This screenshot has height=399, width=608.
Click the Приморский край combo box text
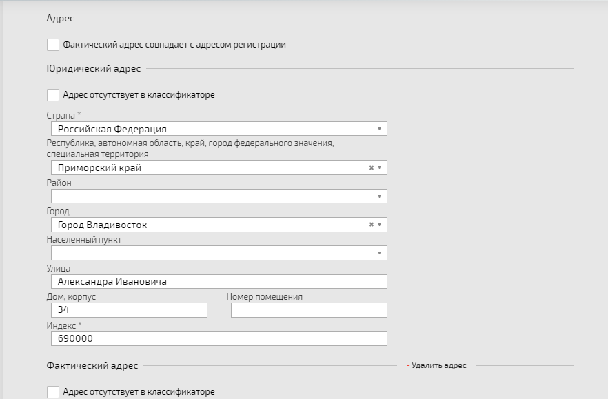point(99,168)
